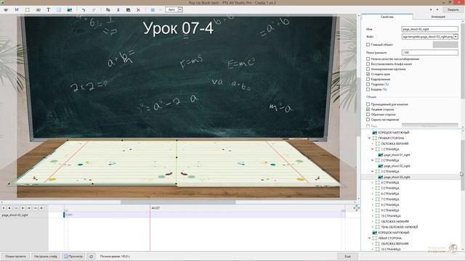
Task: Select page_shool-02_right in the objects tree
Action: click(394, 166)
